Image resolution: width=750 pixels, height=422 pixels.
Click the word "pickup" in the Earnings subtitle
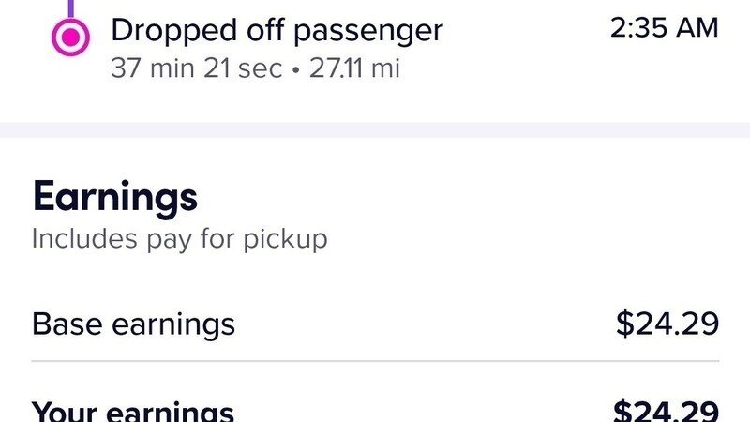[x=286, y=238]
